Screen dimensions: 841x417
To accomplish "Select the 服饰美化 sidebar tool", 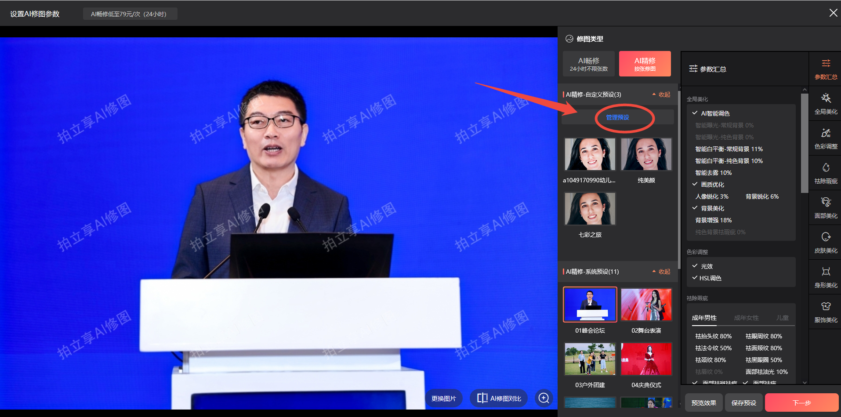I will pos(826,312).
